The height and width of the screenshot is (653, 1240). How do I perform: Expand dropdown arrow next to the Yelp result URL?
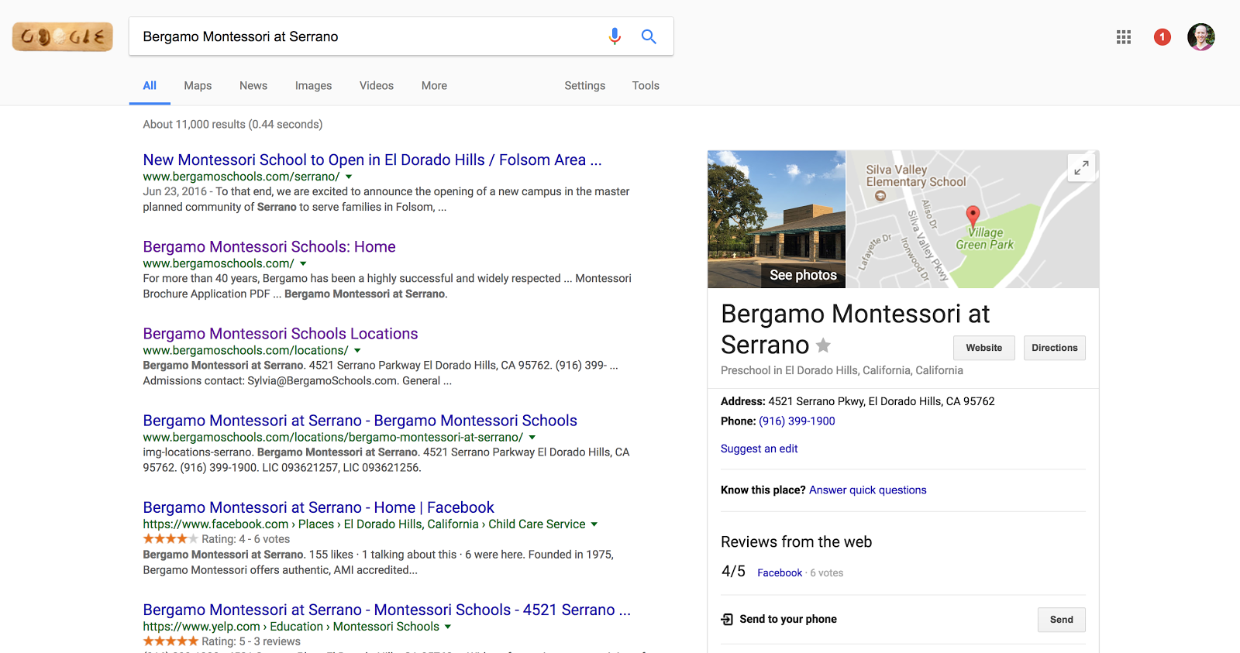coord(448,627)
